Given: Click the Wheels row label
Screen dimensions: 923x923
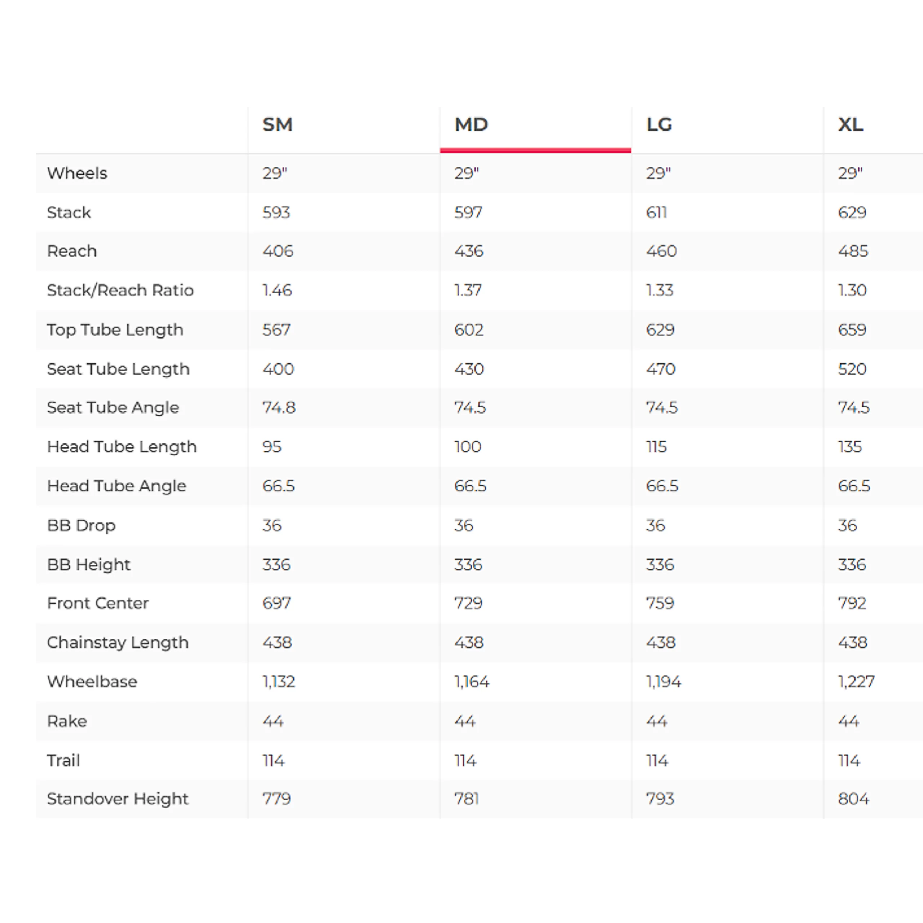Looking at the screenshot, I should coord(77,173).
